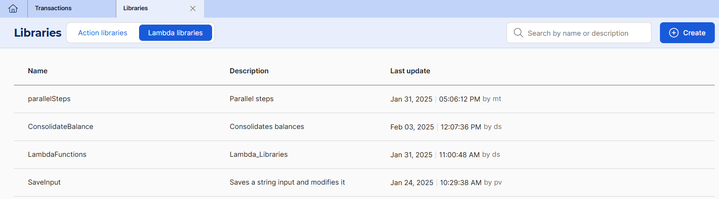Click the Lambda_Libraries description cell
The image size is (719, 199).
coord(259,154)
